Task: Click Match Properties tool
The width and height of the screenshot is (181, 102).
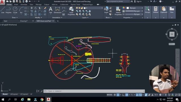Action: coord(118,11)
